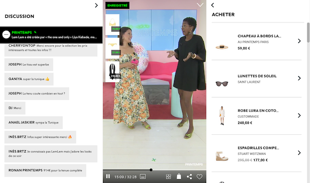Click the Lunettes de Soleil product title

click(x=257, y=76)
